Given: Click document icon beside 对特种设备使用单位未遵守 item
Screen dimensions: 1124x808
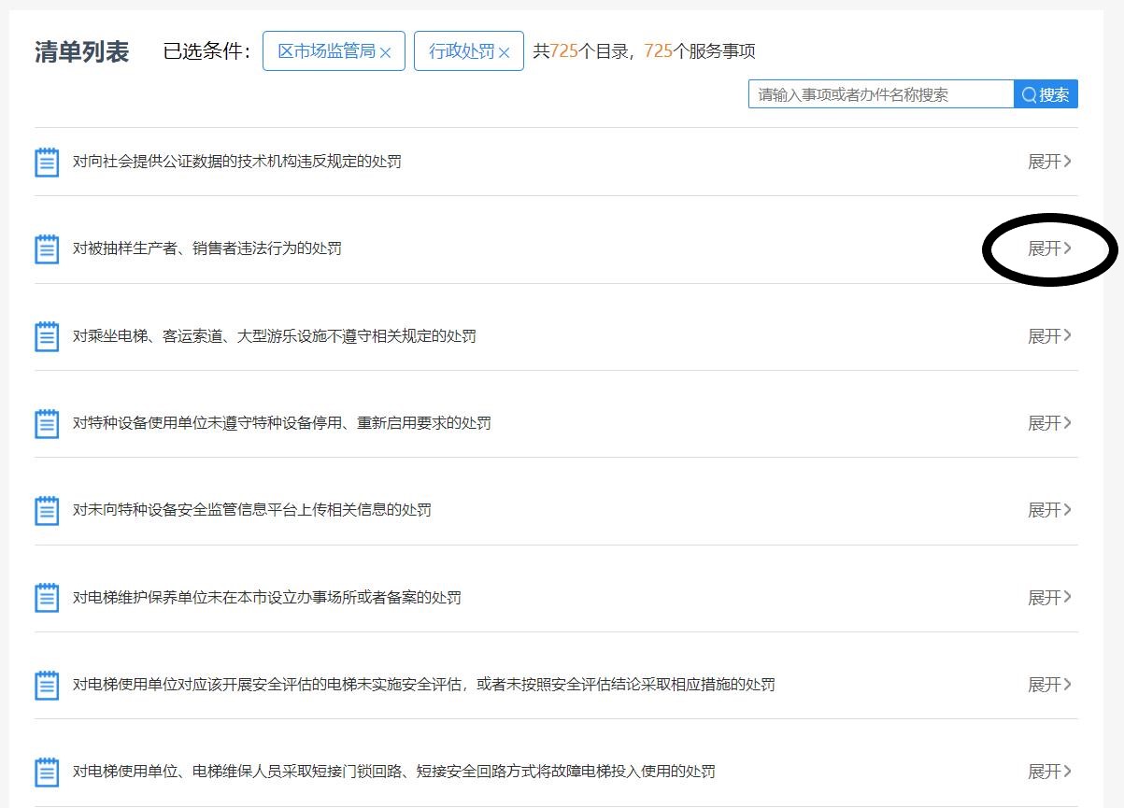Looking at the screenshot, I should tap(47, 423).
